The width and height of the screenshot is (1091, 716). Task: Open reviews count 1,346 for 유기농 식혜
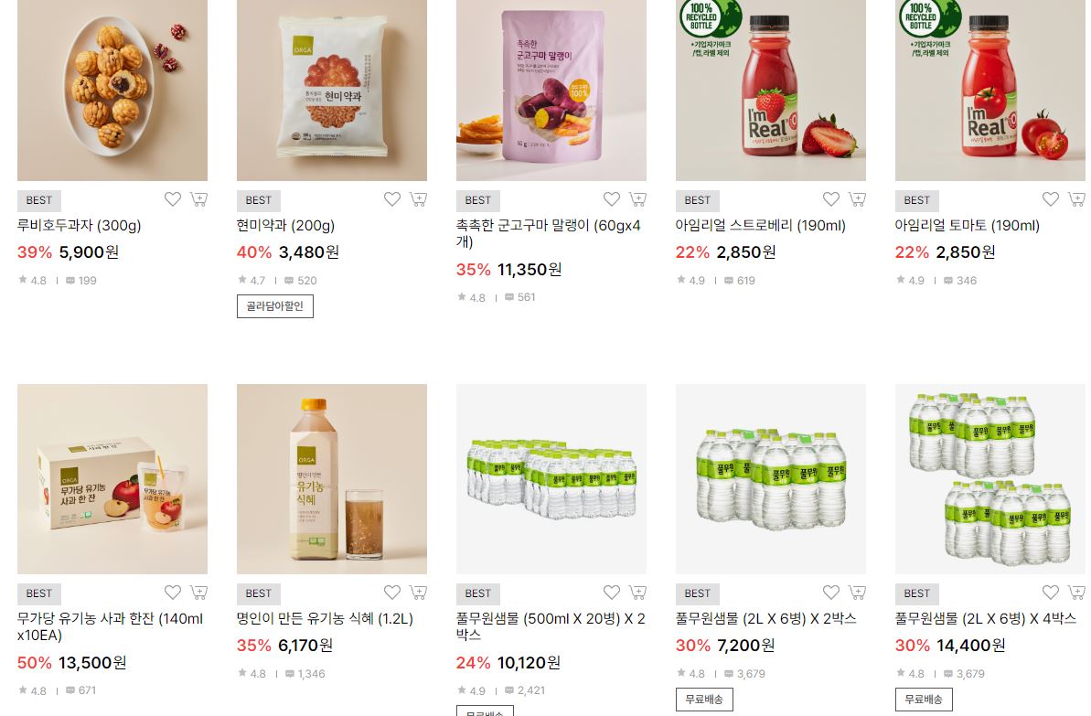coord(305,674)
